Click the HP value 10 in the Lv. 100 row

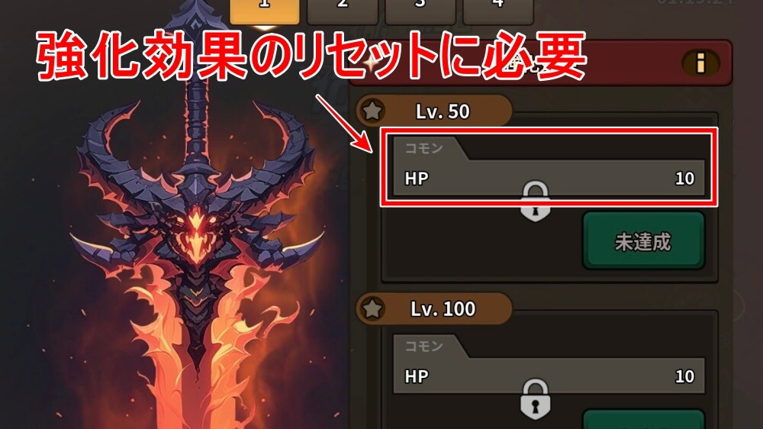click(x=684, y=376)
